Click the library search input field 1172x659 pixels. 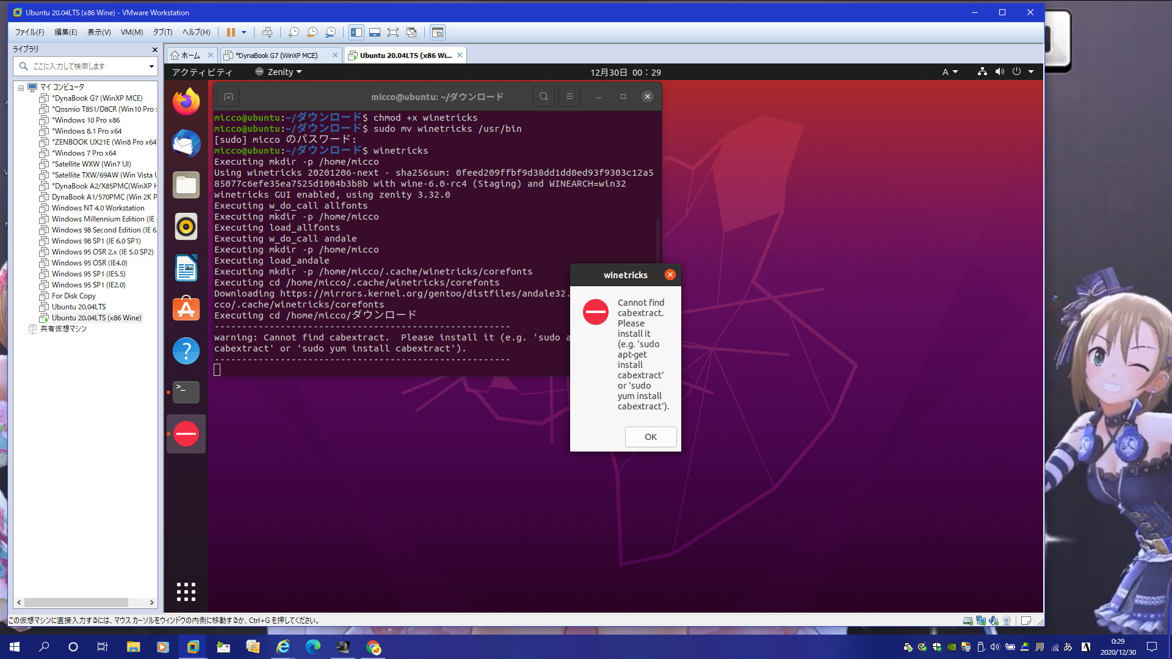coord(85,66)
